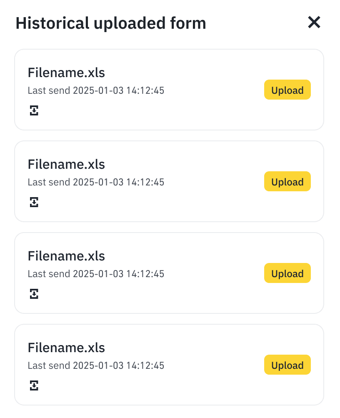The width and height of the screenshot is (340, 418).
Task: Close the Historical uploaded form panel
Action: click(314, 23)
